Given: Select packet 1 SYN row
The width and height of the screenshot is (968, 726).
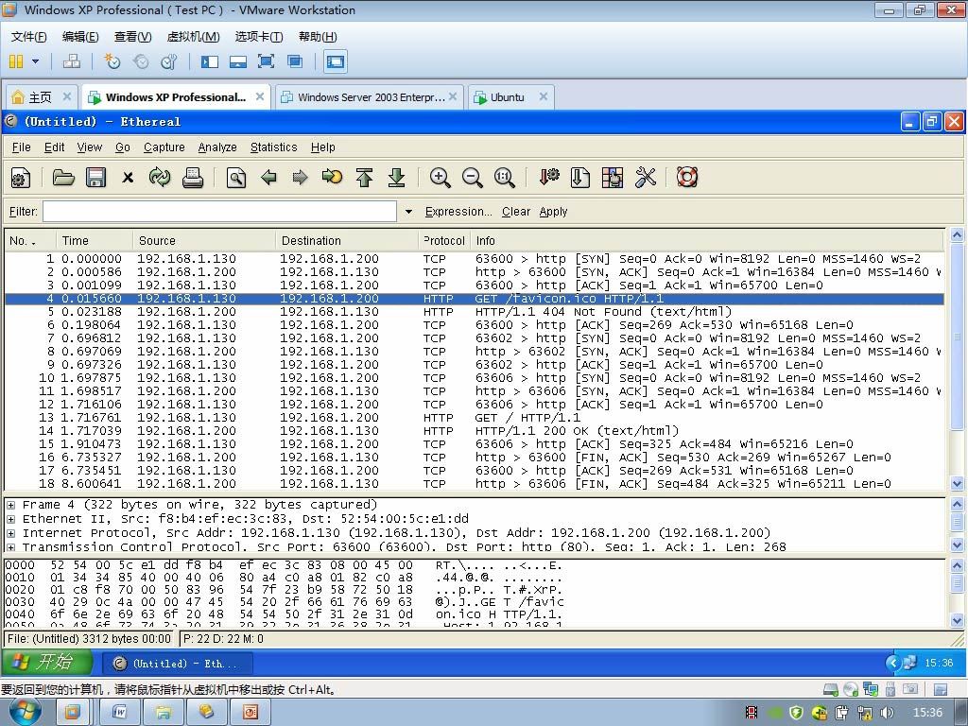Looking at the screenshot, I should point(475,259).
